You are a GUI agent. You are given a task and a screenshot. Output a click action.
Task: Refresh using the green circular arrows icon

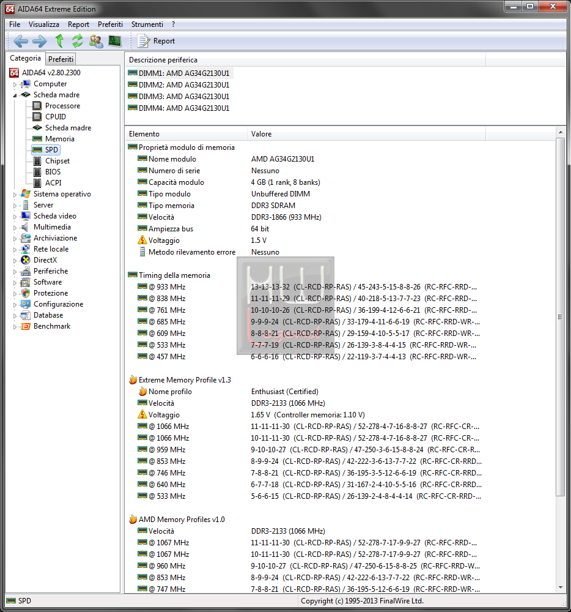(78, 40)
